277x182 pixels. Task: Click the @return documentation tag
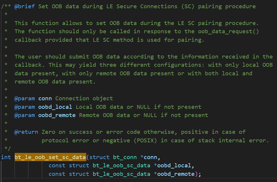[26, 132]
